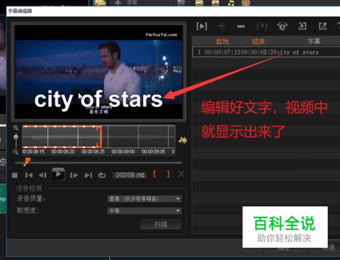
Task: Open the sensitivity dropdown
Action: click(144, 210)
